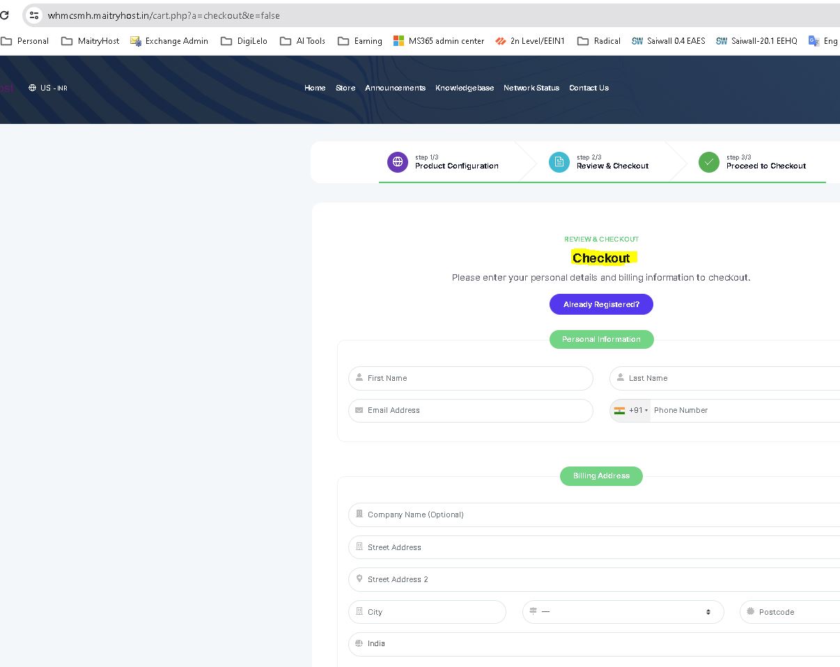Click the Review & Checkout document icon
The width and height of the screenshot is (840, 667).
click(x=559, y=162)
